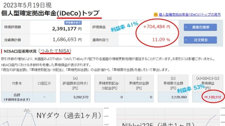Click the 個人型確定拠出年金(iDeCo)トップ page title
The image size is (225, 126).
pos(50,13)
